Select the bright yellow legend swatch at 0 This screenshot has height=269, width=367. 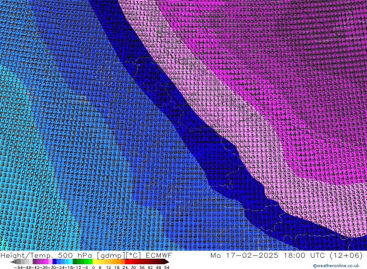pyautogui.click(x=94, y=262)
